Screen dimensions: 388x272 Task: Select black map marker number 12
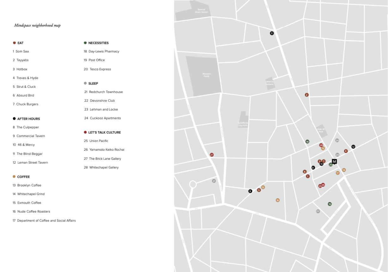353,147
